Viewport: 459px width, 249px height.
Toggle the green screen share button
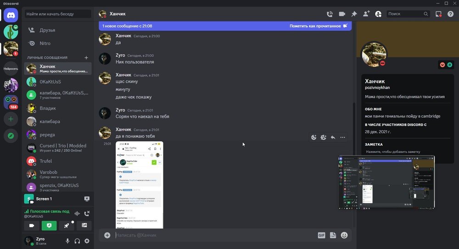click(49, 225)
